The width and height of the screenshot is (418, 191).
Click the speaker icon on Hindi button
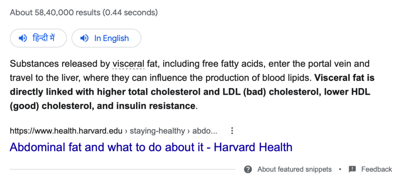point(23,38)
